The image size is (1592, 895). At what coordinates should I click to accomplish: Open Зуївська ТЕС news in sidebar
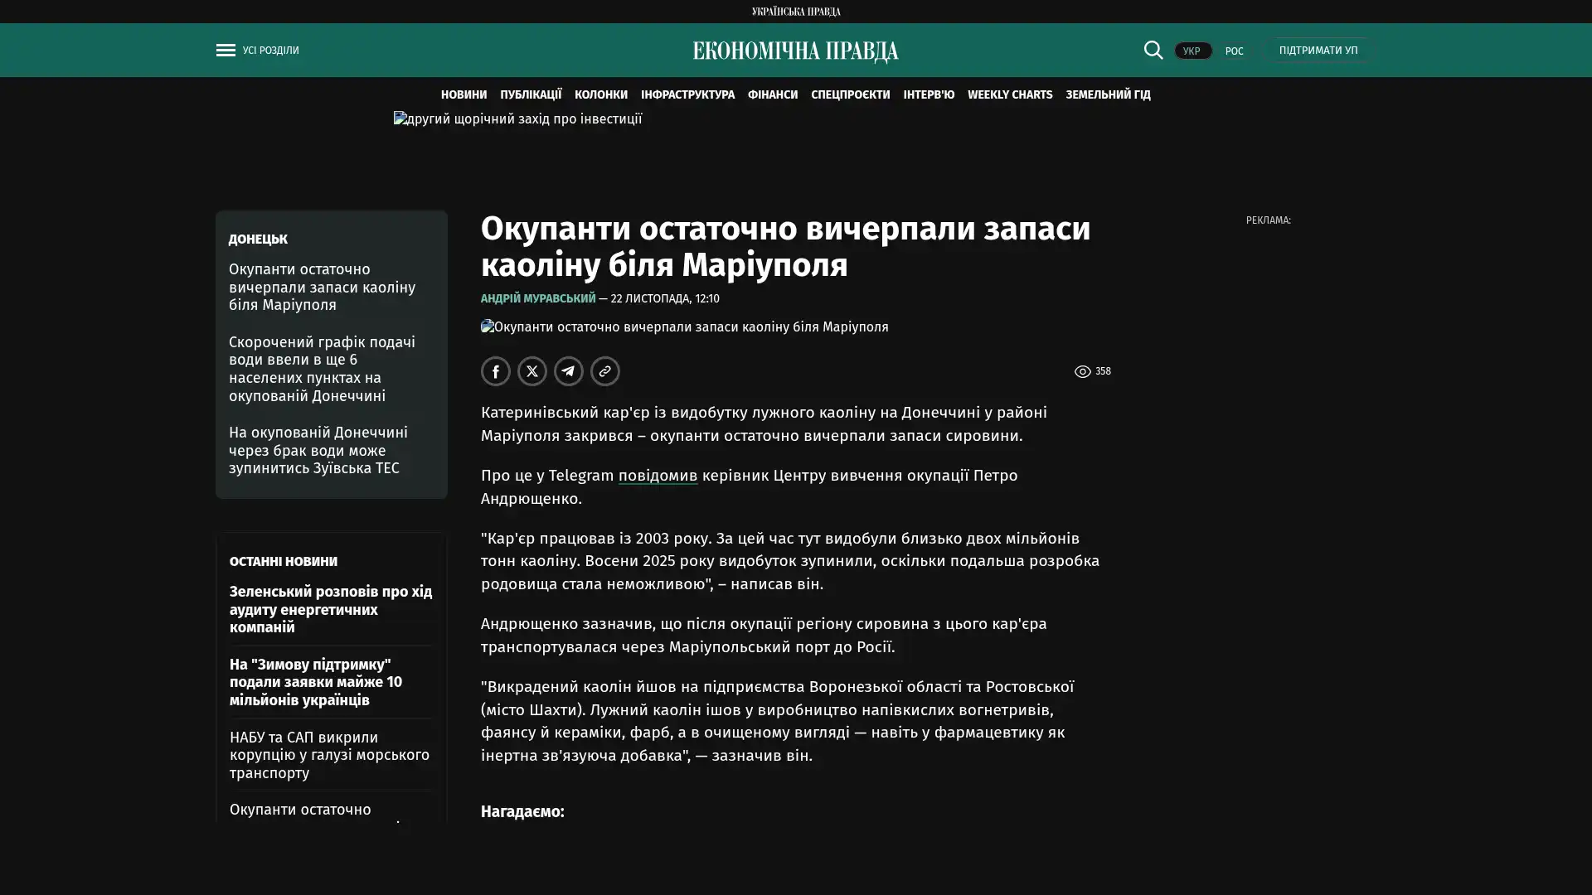coord(318,450)
